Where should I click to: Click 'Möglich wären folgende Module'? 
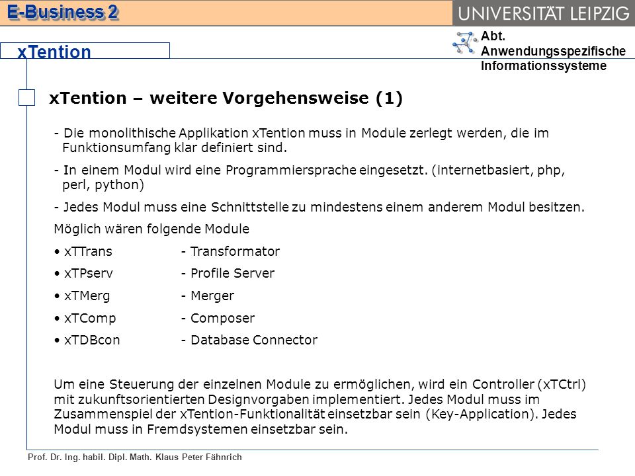point(151,229)
